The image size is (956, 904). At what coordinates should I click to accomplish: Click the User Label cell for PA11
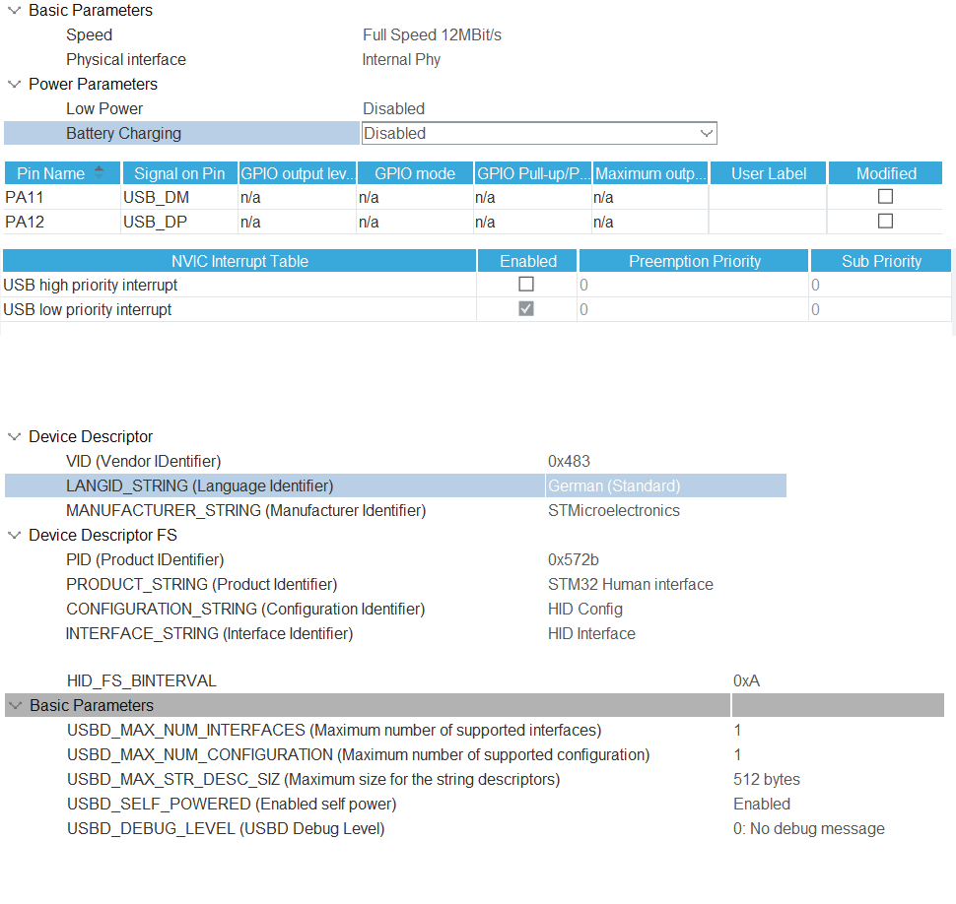(768, 197)
